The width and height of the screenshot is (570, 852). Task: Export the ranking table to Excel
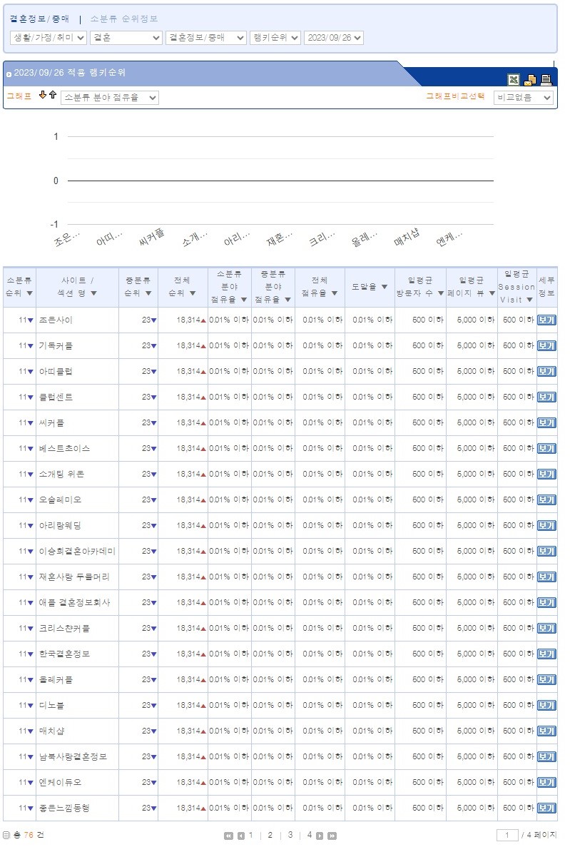pyautogui.click(x=513, y=80)
